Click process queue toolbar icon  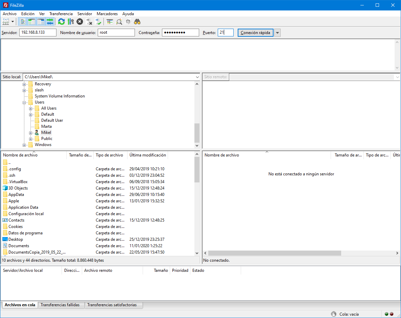pyautogui.click(x=70, y=22)
